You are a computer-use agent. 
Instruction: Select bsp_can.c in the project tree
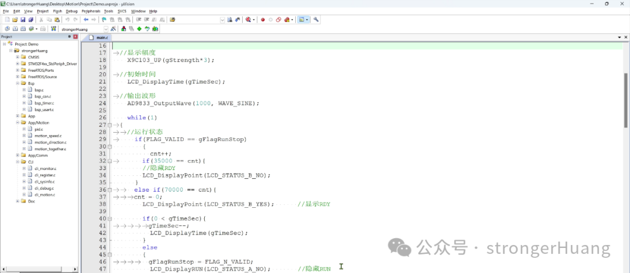tap(43, 97)
